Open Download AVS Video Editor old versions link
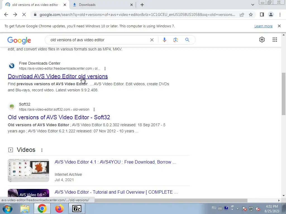The height and width of the screenshot is (214, 286). [x=58, y=76]
